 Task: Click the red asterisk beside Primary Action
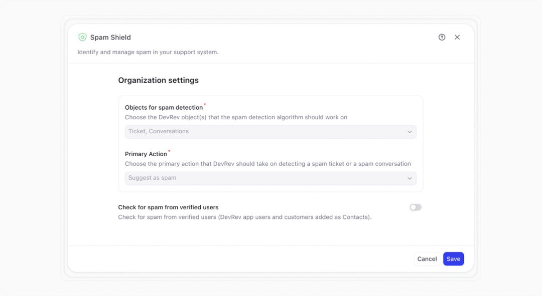click(x=169, y=151)
